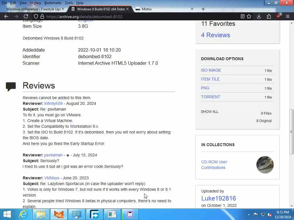Open the window layout app taskbar icon
294x220 pixels.
112,214
